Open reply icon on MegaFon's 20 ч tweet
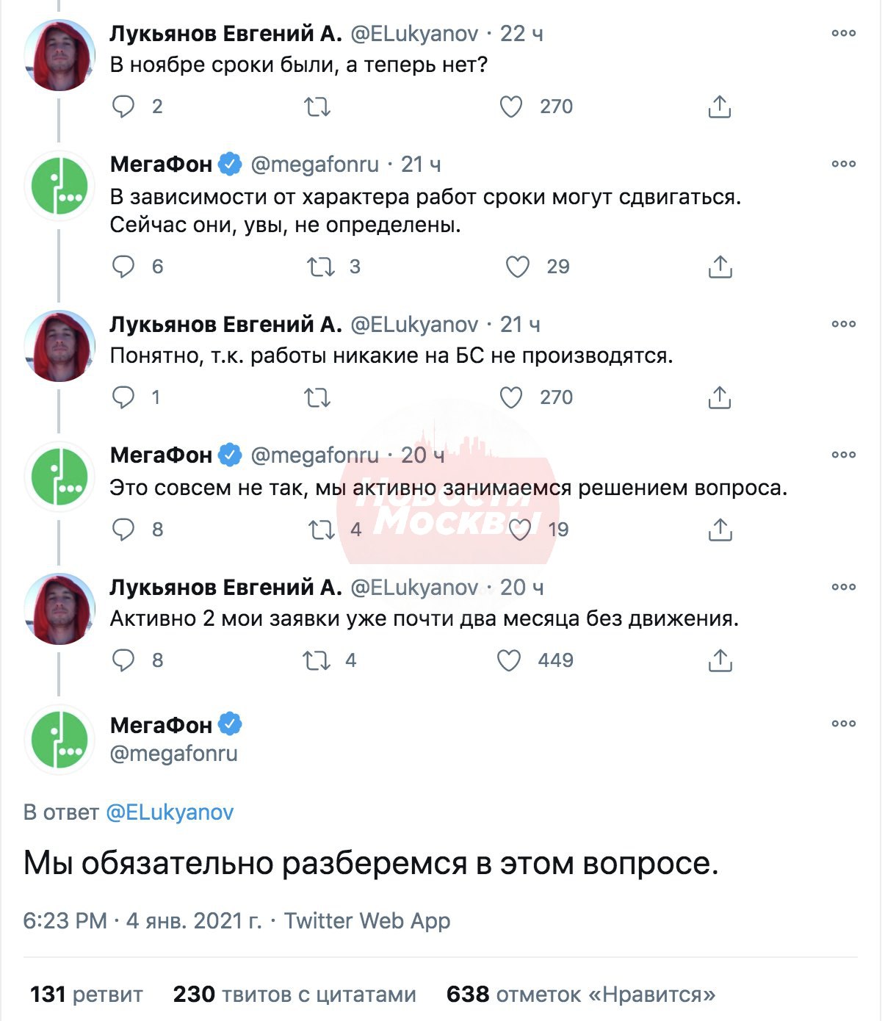896x1021 pixels. point(123,529)
